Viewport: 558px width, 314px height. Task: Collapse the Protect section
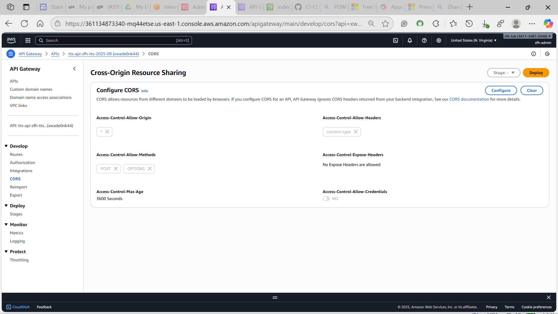(6, 251)
